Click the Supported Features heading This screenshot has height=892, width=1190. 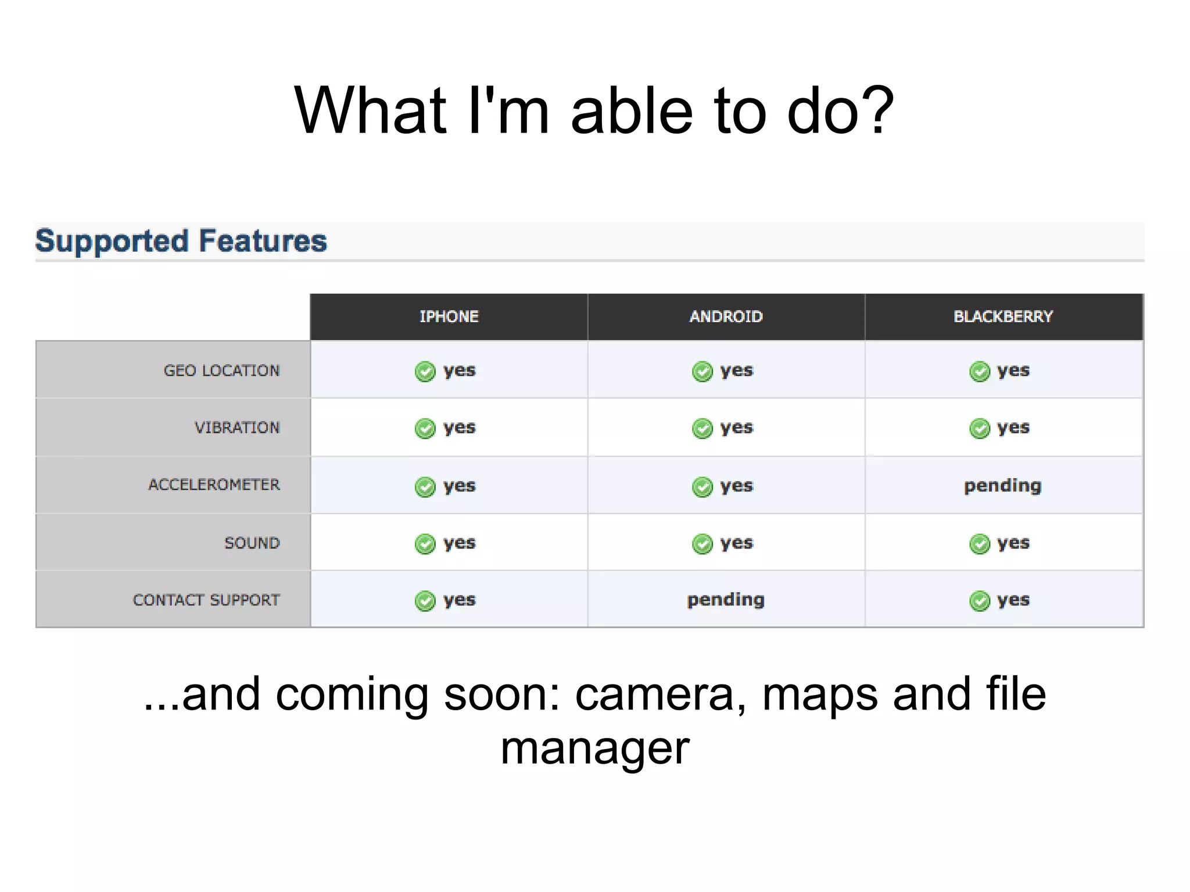[181, 241]
